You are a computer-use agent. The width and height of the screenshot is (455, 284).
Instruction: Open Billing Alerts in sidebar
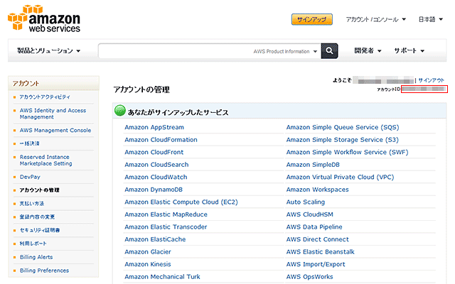pyautogui.click(x=36, y=257)
